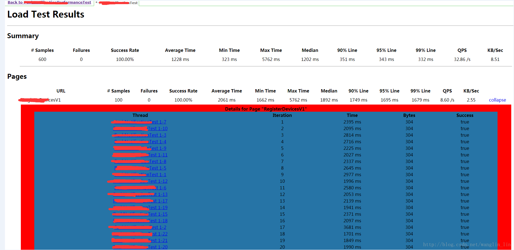Click Pages KB/Sec value '2.55'

[471, 100]
